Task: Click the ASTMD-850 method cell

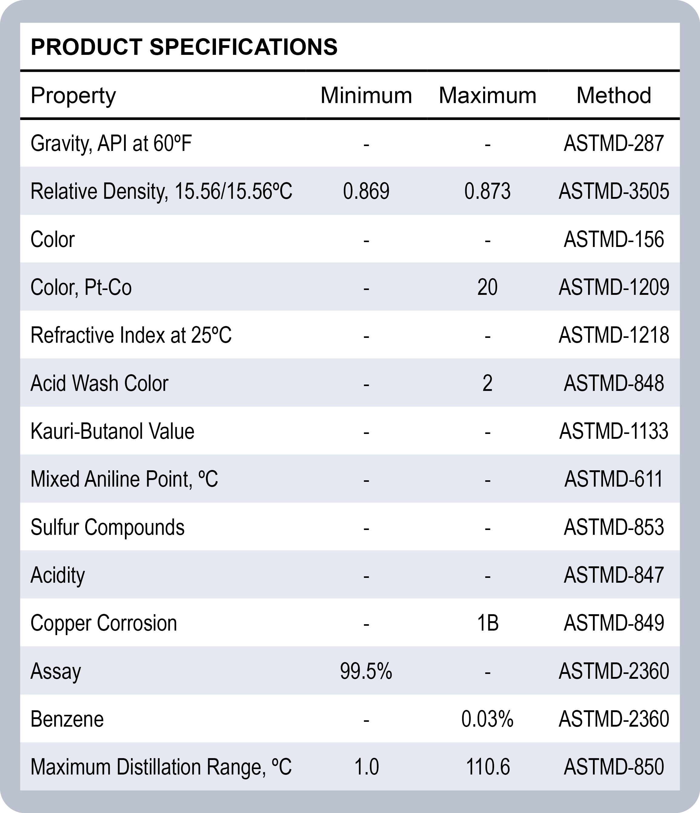Action: click(614, 767)
